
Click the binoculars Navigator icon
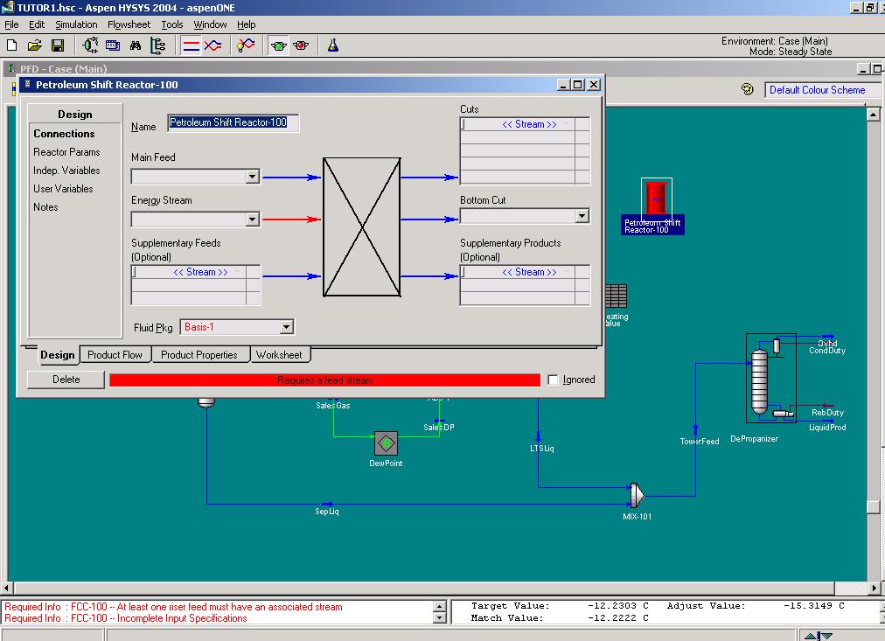point(136,45)
